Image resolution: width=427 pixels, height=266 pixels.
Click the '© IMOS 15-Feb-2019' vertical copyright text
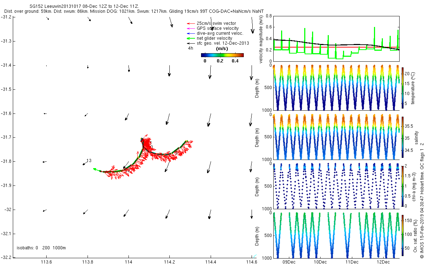tap(422, 200)
